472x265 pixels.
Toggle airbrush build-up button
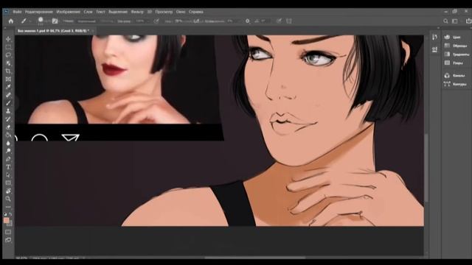(x=196, y=21)
